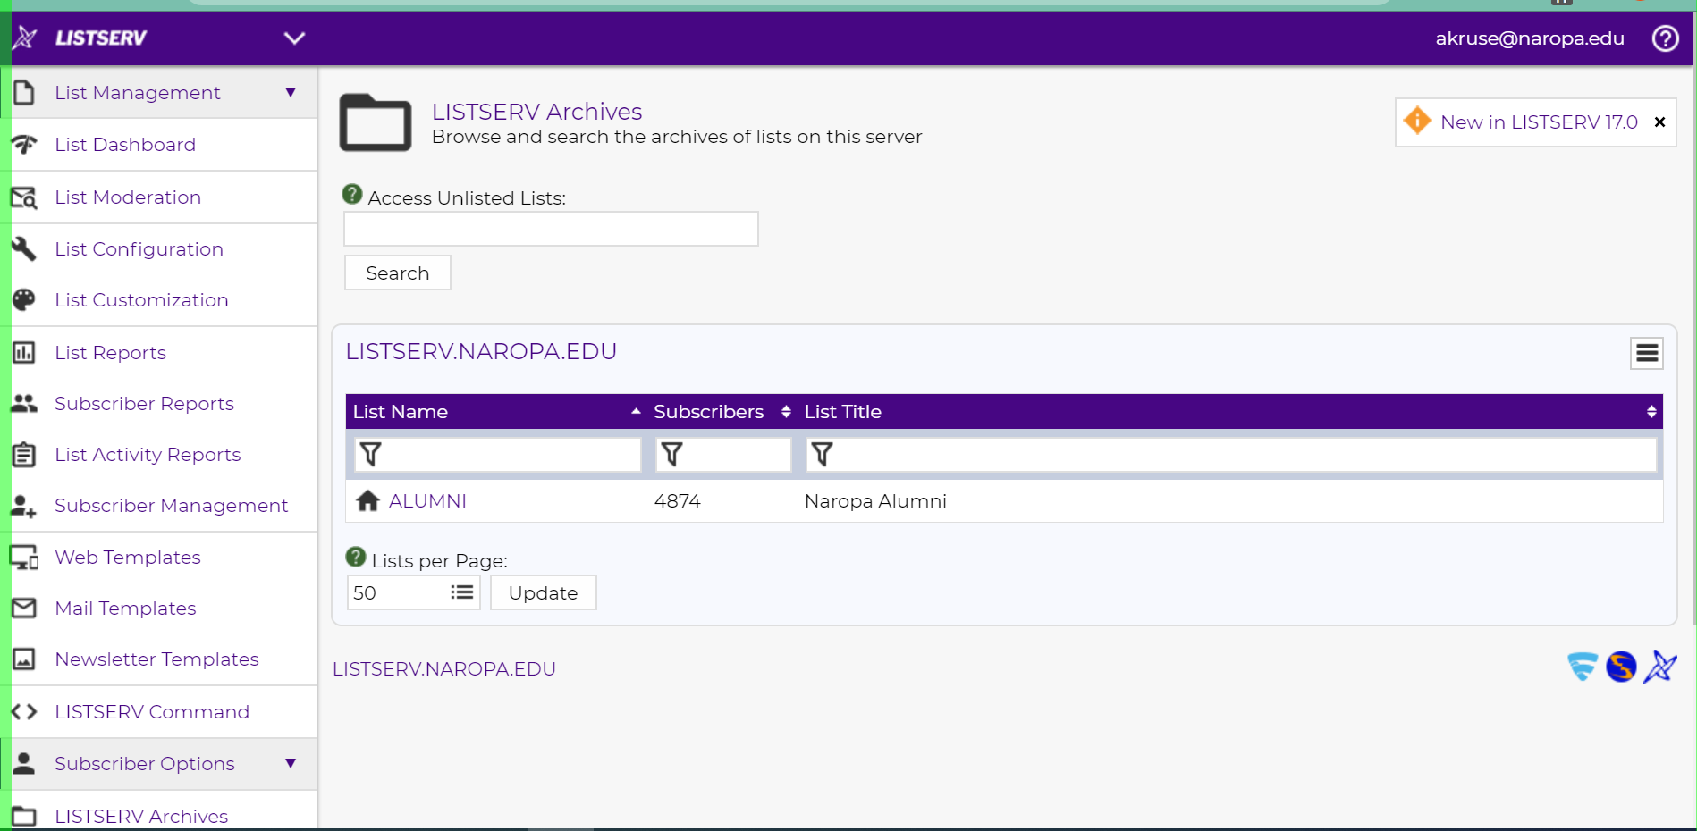Open List Activity Reports menu item
This screenshot has width=1697, height=831.
[x=148, y=455]
